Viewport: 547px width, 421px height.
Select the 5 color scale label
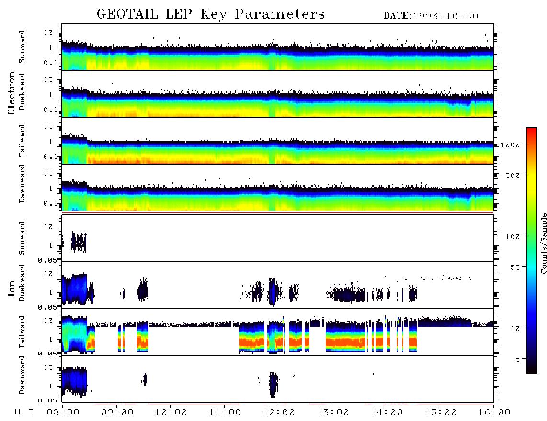pos(518,359)
